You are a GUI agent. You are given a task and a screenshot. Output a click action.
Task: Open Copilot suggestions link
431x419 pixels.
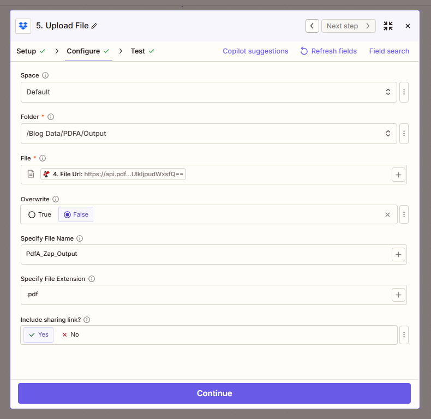click(x=255, y=51)
